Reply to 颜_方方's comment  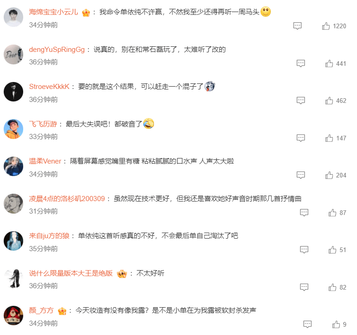point(307,324)
